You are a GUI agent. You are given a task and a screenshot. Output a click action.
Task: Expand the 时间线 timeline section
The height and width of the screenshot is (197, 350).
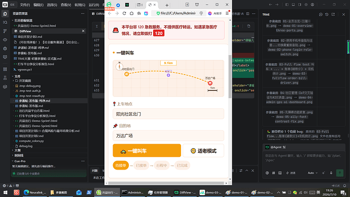click(19, 155)
